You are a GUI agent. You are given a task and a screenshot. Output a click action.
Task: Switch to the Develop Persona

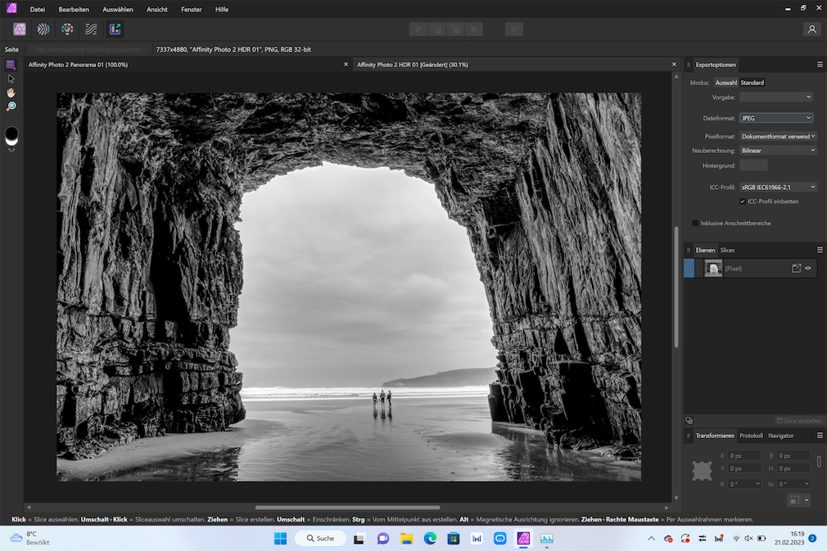pyautogui.click(x=67, y=29)
